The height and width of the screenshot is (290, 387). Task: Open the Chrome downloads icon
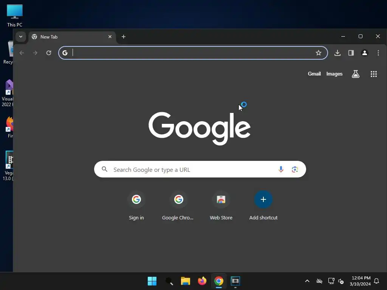tap(337, 53)
